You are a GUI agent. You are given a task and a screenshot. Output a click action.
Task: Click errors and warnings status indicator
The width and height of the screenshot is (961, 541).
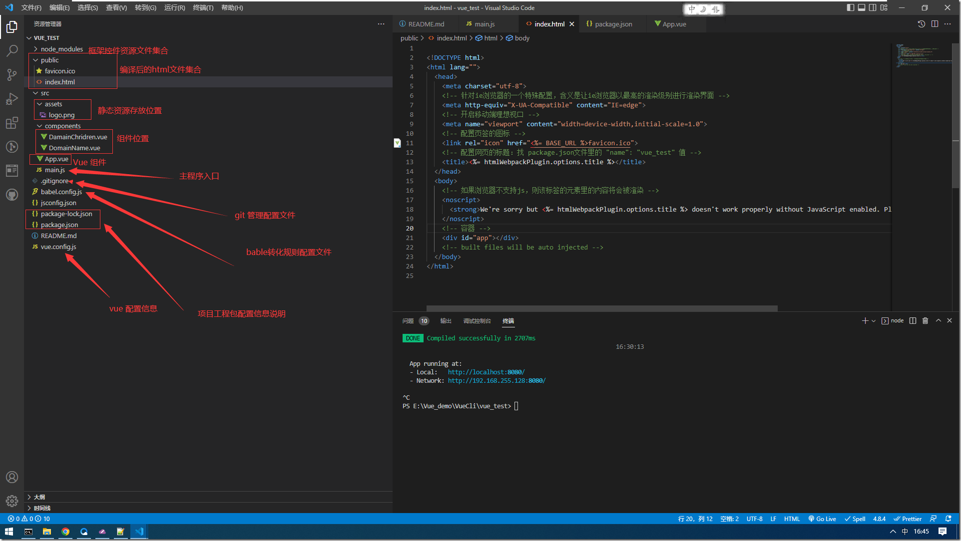coord(28,519)
